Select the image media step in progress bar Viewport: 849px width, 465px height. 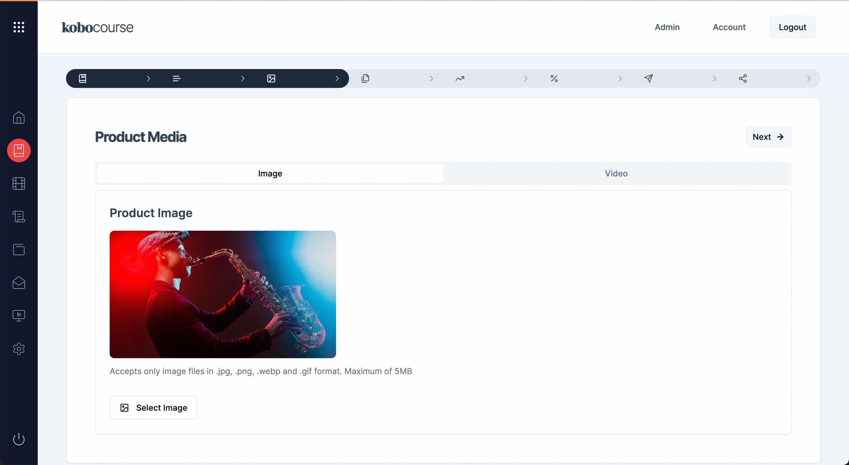[271, 78]
